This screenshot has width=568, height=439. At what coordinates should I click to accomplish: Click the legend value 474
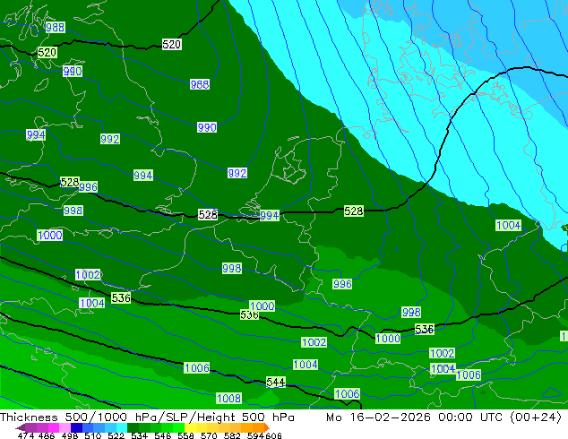(26, 435)
